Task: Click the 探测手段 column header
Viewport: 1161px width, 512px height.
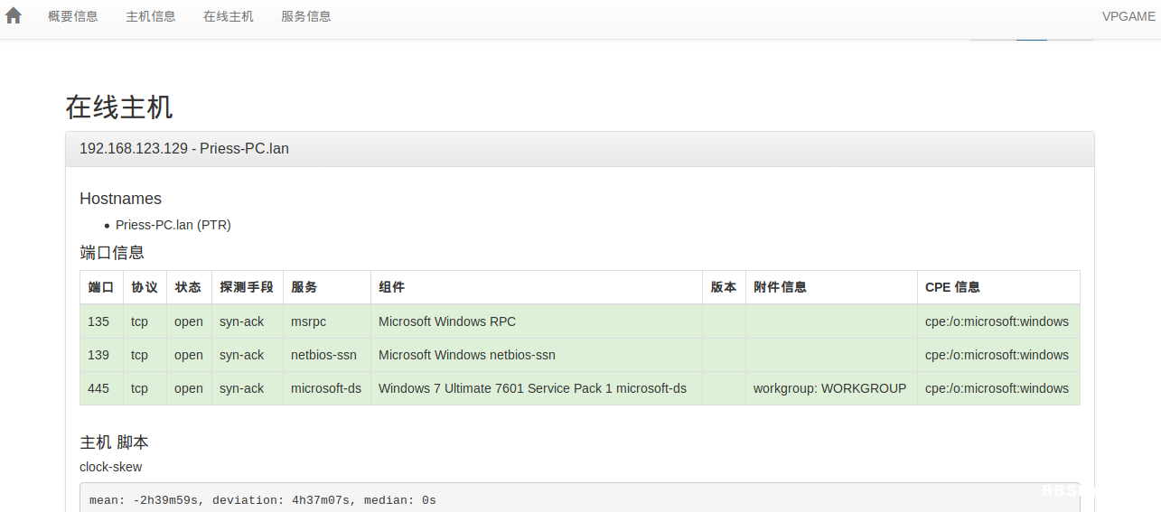Action: pos(247,287)
